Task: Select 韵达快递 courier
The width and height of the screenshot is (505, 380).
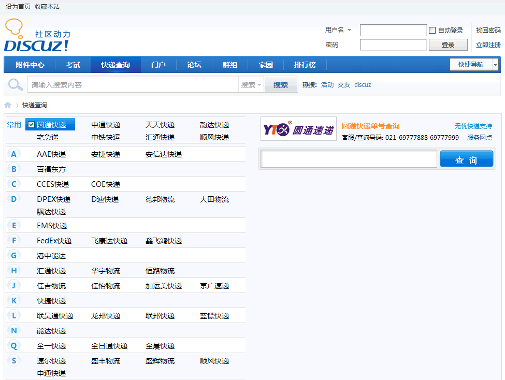Action: tap(214, 125)
